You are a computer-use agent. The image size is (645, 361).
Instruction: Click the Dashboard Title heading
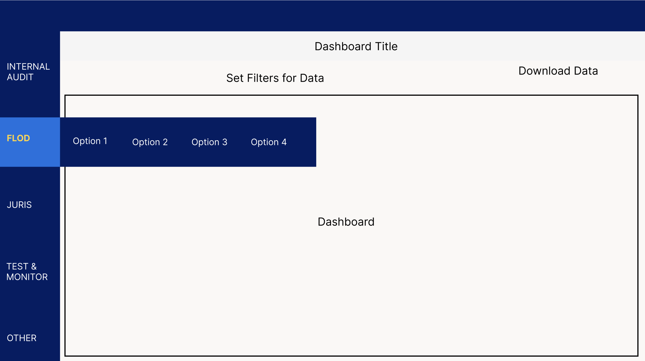tap(356, 47)
